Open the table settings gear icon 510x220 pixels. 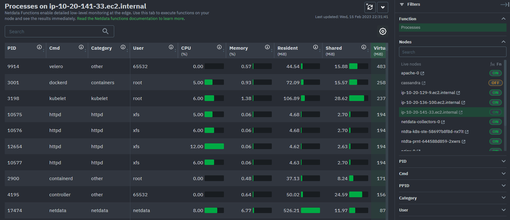pos(383,31)
